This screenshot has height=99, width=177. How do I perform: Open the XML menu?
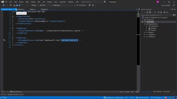click(x=39, y=2)
